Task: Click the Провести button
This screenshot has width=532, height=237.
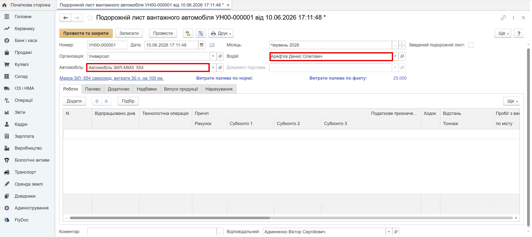Action: coord(163,33)
